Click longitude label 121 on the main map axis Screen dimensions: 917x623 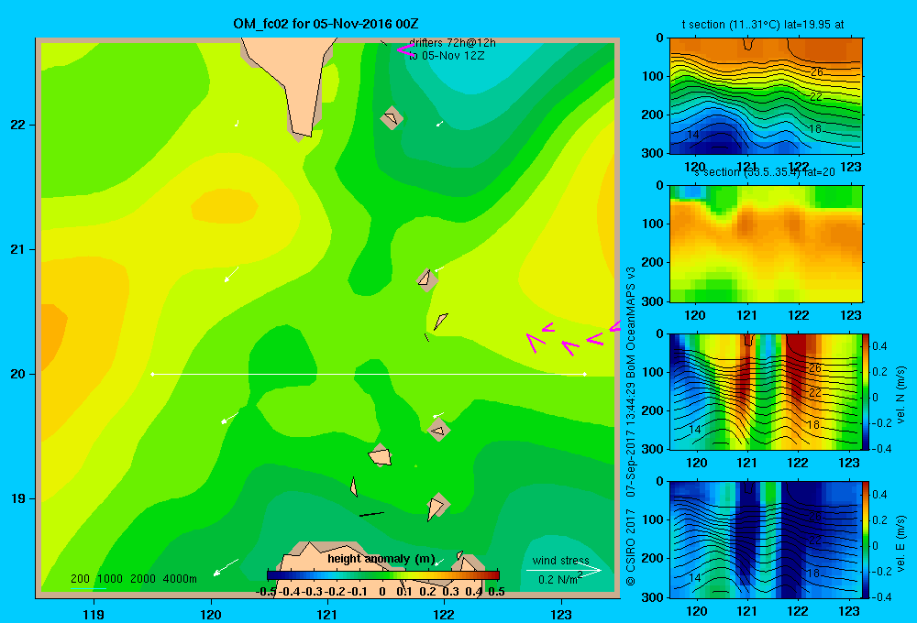click(x=327, y=614)
